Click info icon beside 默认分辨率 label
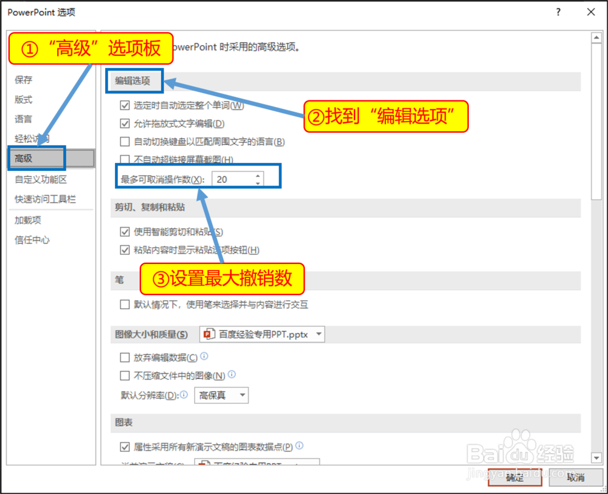This screenshot has width=608, height=494. [x=184, y=394]
